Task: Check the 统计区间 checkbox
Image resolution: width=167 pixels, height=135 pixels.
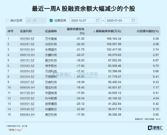Action: click(7, 20)
